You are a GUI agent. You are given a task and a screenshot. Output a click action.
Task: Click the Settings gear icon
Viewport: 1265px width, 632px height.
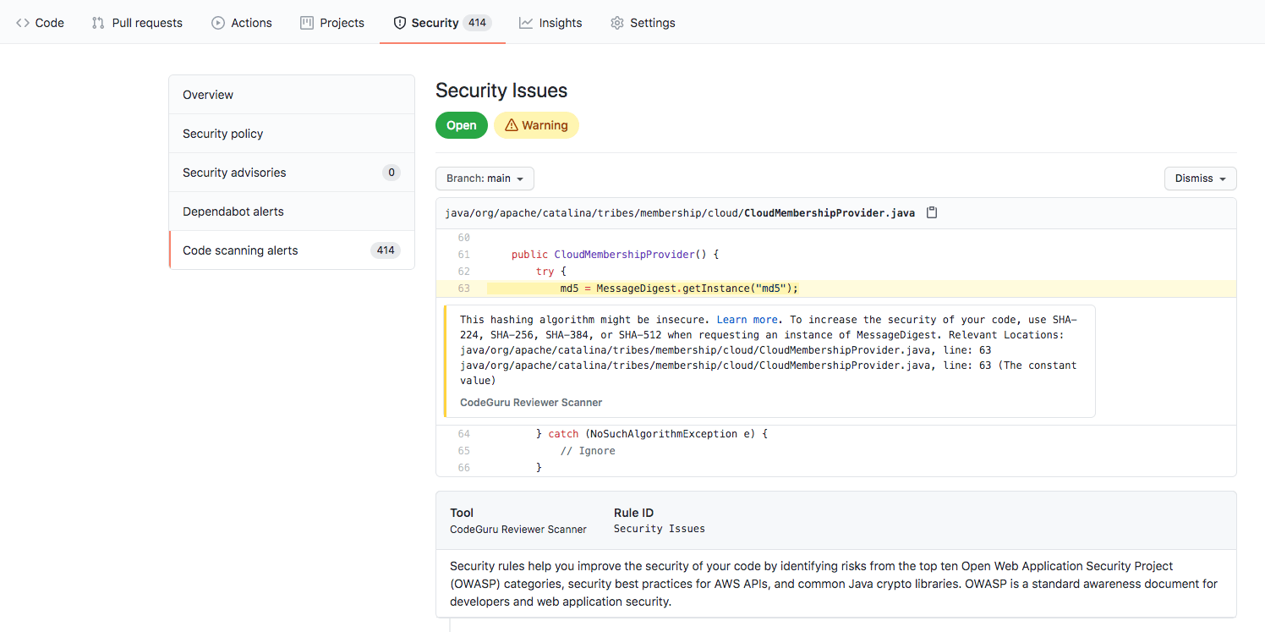[616, 22]
